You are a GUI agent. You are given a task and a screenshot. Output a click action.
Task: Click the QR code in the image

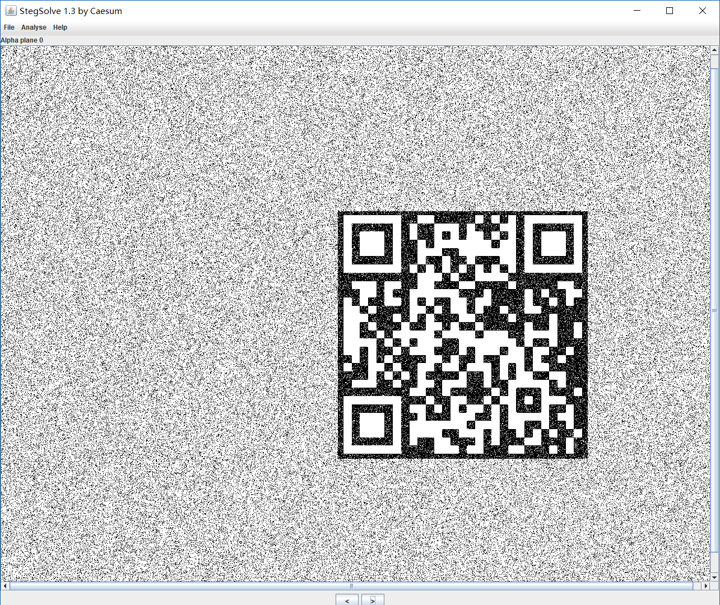tap(463, 335)
